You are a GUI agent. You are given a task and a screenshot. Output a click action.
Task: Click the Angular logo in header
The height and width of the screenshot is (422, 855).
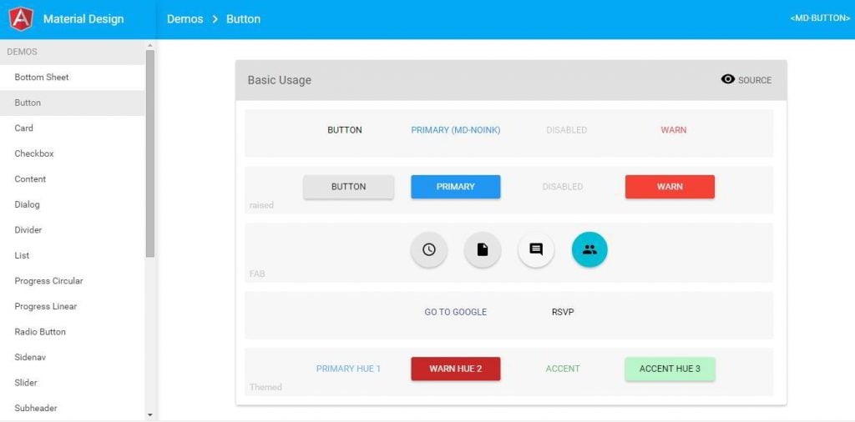21,18
